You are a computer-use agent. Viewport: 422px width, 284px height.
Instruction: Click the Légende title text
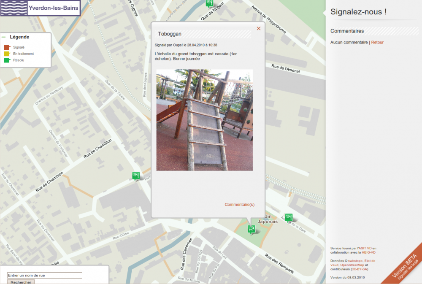pyautogui.click(x=19, y=37)
